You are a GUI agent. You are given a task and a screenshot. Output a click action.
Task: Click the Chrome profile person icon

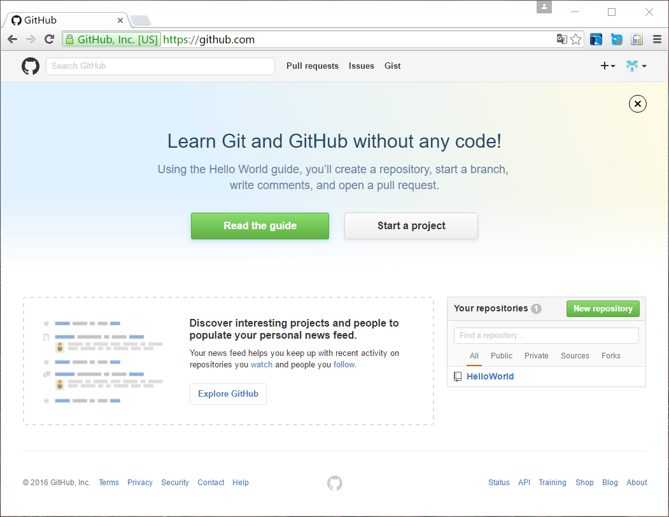click(544, 7)
